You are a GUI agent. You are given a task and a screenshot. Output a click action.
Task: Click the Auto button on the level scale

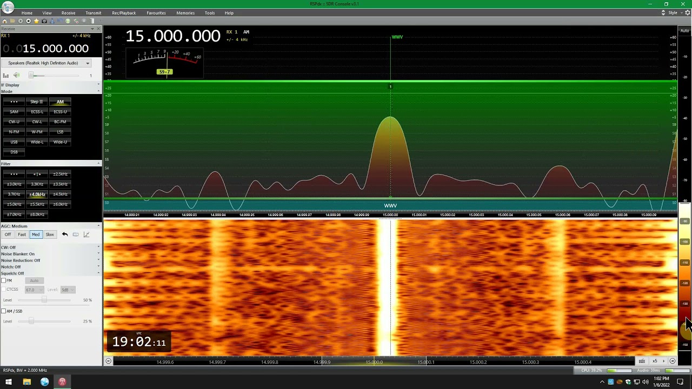(685, 31)
